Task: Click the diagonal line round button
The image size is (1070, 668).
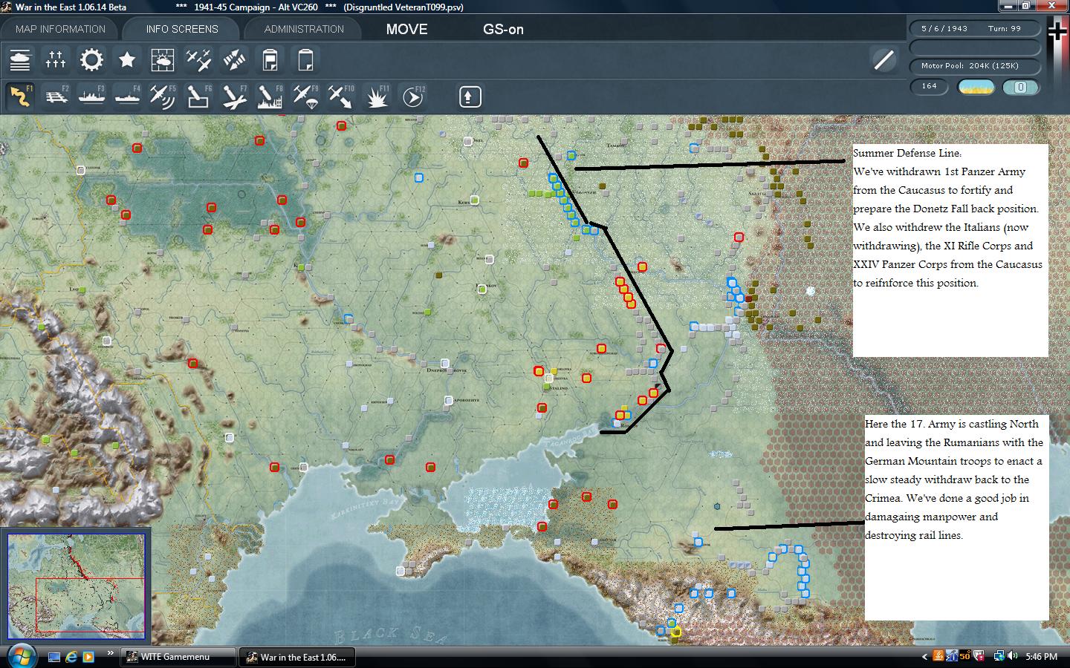Action: pyautogui.click(x=883, y=60)
